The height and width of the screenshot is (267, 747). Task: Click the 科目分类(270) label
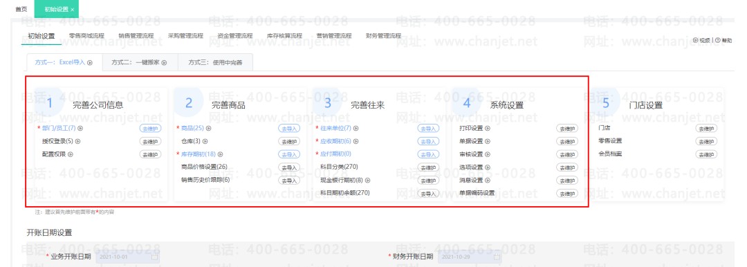339,167
